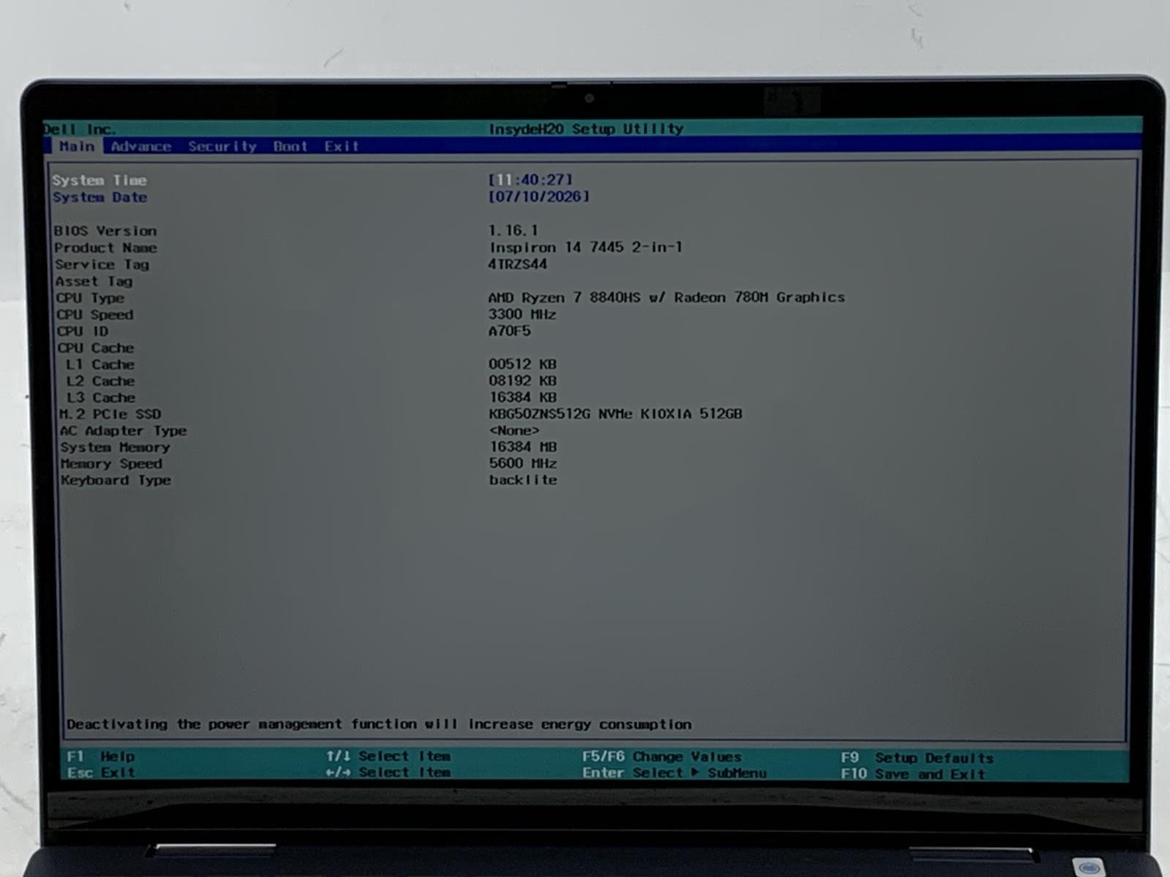The width and height of the screenshot is (1170, 877).
Task: Click the Service Tag label
Action: tap(102, 265)
